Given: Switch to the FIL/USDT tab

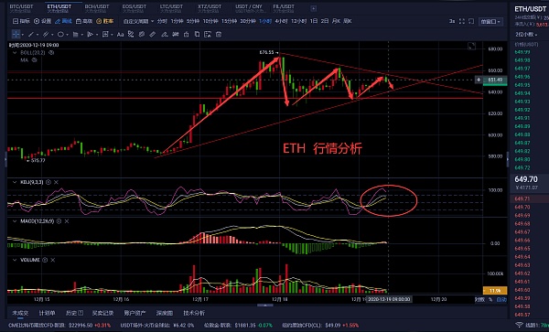Looking at the screenshot, I should click(x=284, y=8).
